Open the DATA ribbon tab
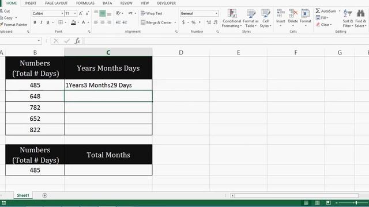 (107, 3)
